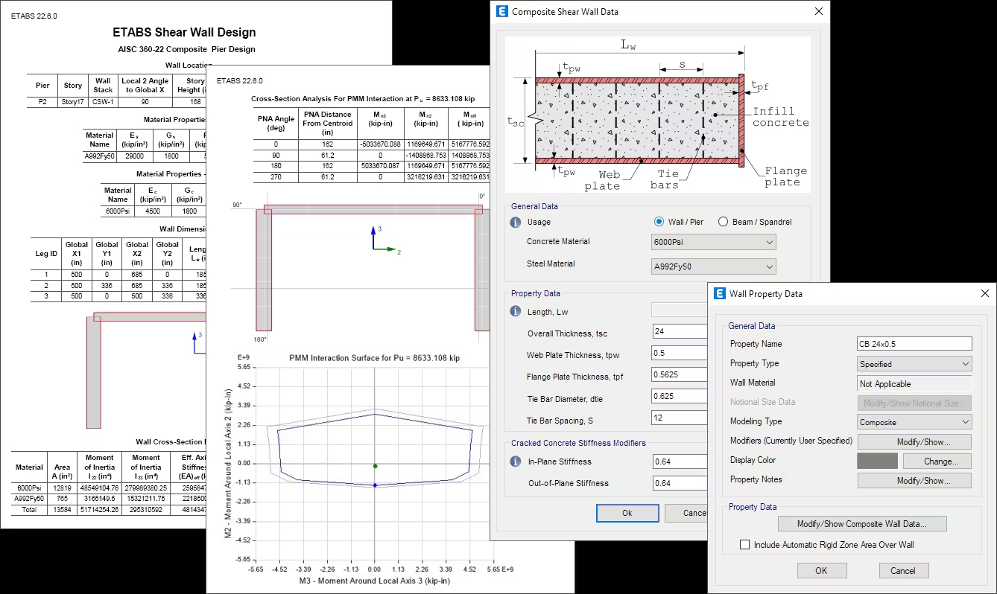
Task: Click the General Data info icon beside Usage
Action: click(x=515, y=223)
